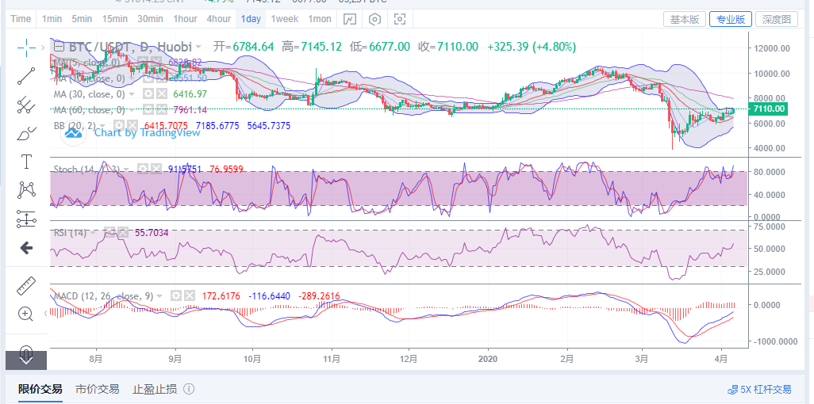Image resolution: width=814 pixels, height=404 pixels.
Task: Open the XABCD pattern tool
Action: [26, 190]
